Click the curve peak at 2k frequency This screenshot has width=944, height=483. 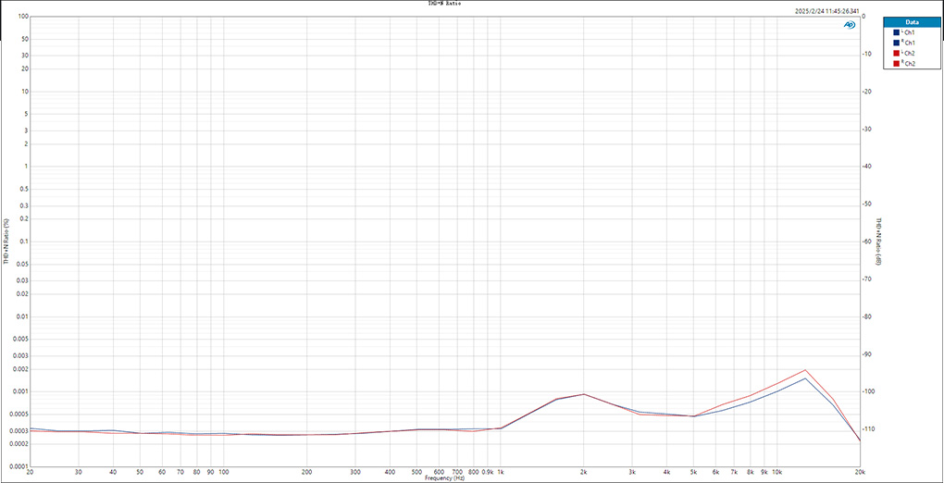[x=583, y=394]
